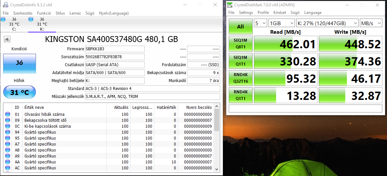Open the test count dropdown showing 5
This screenshot has width=387, height=176.
tap(261, 23)
